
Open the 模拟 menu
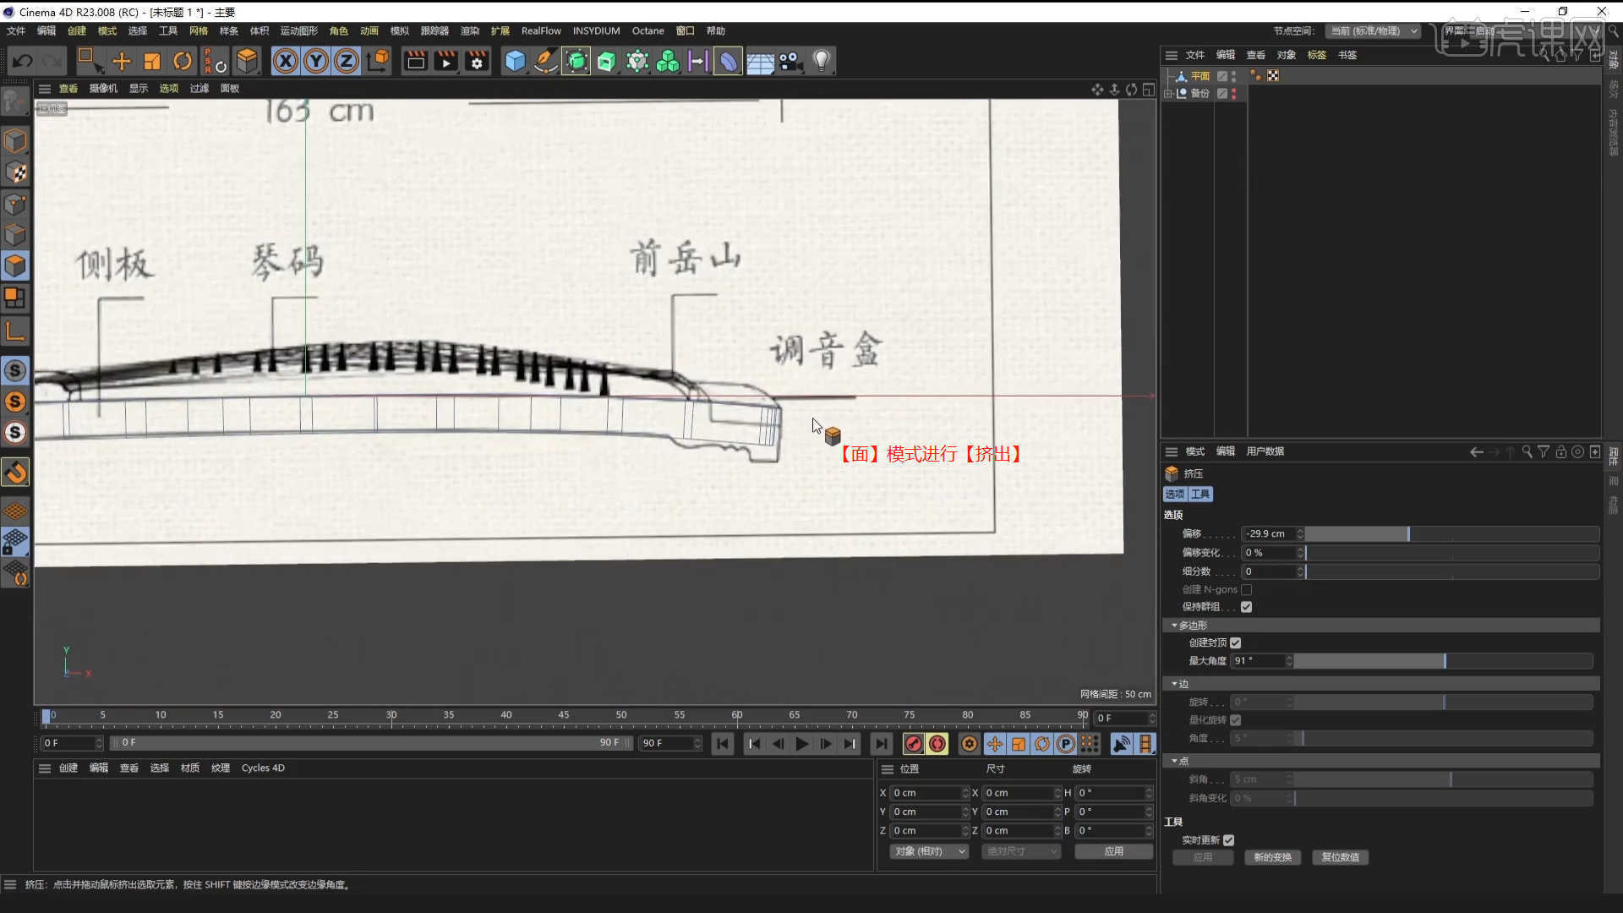(399, 30)
